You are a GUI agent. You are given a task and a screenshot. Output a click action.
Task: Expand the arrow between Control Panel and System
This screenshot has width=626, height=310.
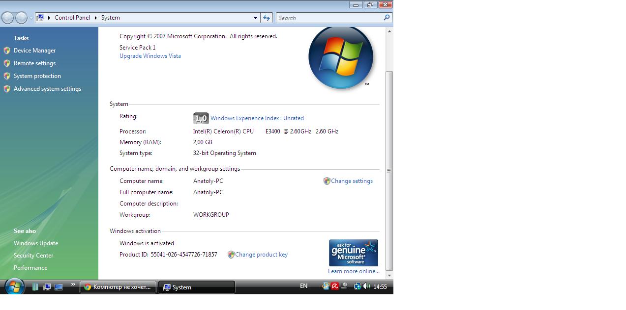(x=96, y=18)
